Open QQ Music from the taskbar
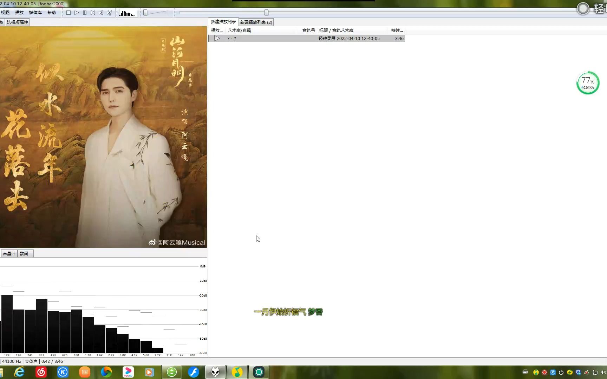Viewport: 607px width, 379px height. coord(237,372)
